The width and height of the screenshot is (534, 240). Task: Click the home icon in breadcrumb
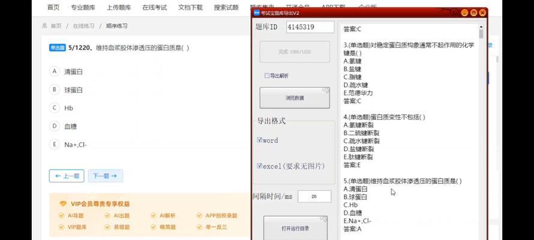point(44,26)
